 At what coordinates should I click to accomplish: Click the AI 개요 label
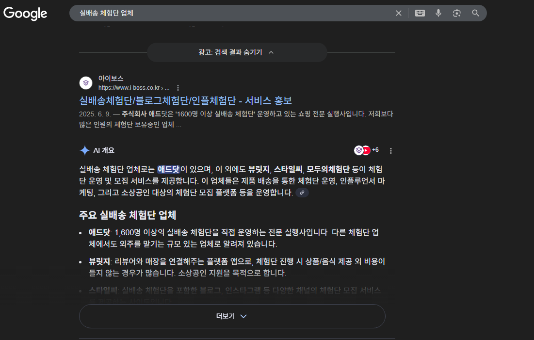tap(104, 150)
